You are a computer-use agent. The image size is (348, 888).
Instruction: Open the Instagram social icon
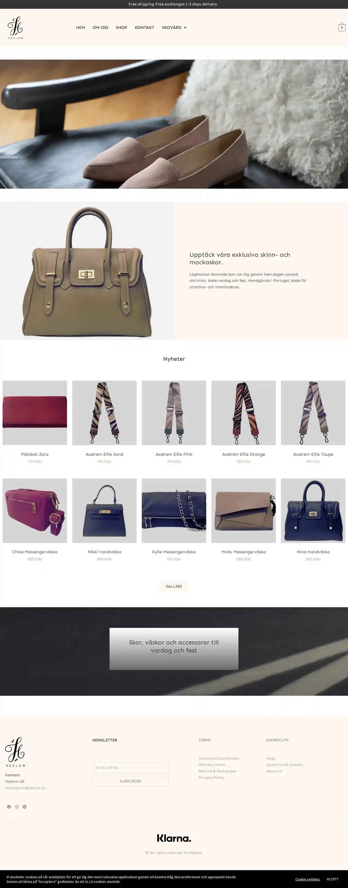(17, 807)
